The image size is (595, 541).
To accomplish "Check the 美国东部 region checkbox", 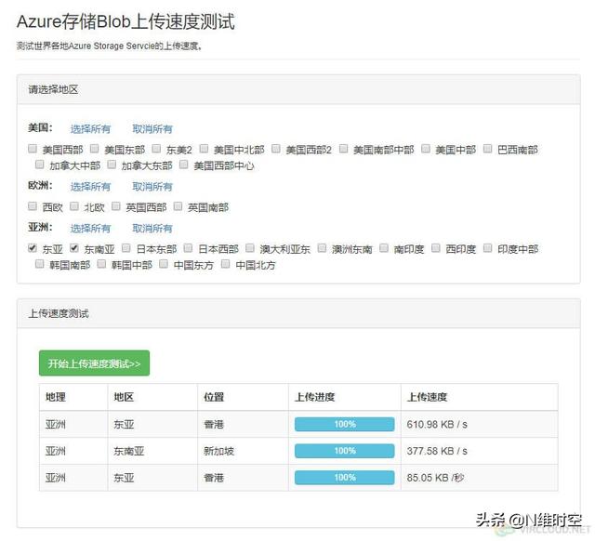I will pos(95,149).
